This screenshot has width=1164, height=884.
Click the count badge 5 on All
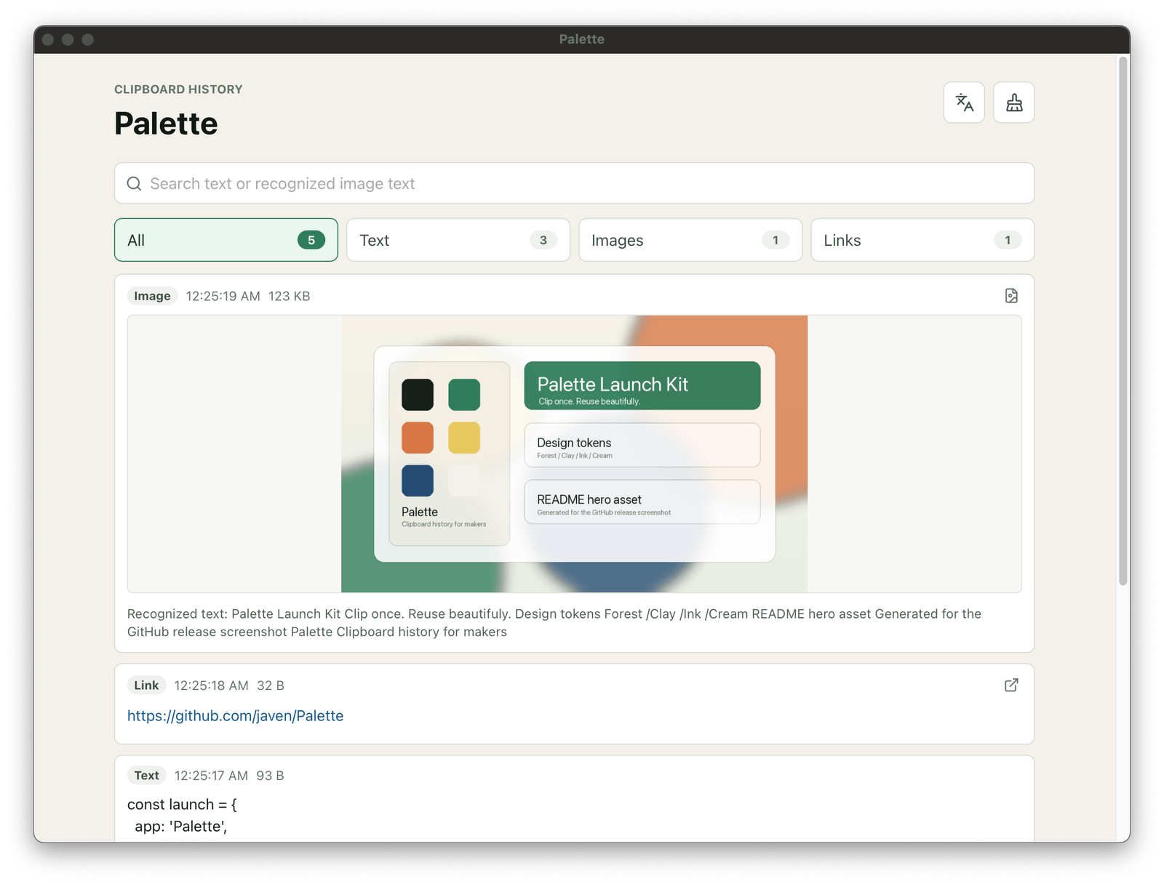[x=311, y=240]
